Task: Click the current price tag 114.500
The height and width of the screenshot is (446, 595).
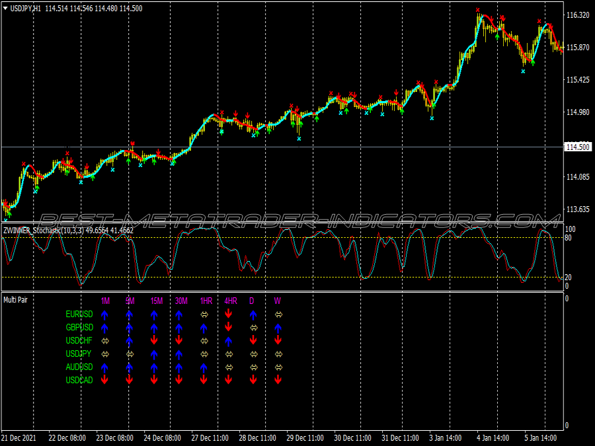Action: pyautogui.click(x=578, y=147)
